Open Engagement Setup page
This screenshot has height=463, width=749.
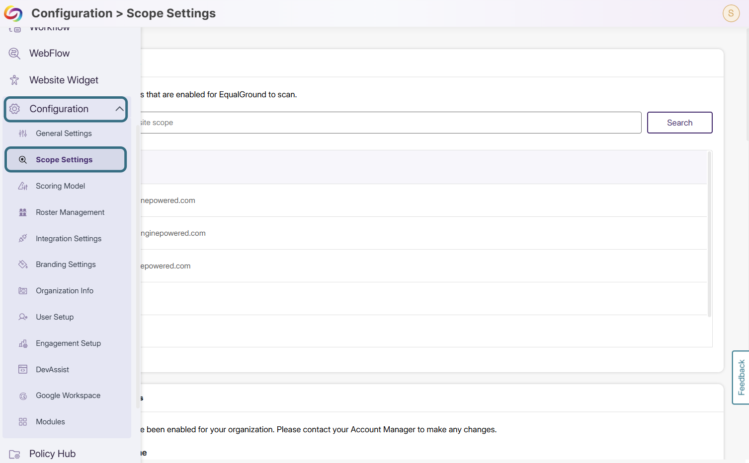pos(69,343)
